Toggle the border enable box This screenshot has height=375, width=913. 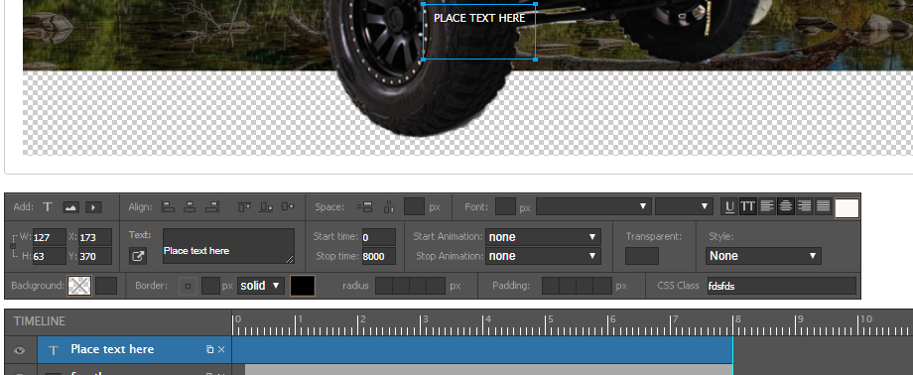click(188, 286)
